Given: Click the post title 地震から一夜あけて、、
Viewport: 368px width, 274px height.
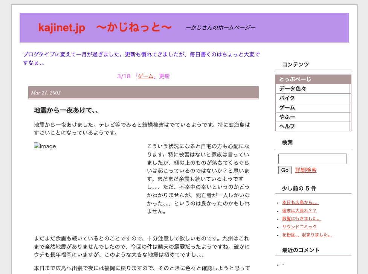Looking at the screenshot, I should pyautogui.click(x=66, y=110).
